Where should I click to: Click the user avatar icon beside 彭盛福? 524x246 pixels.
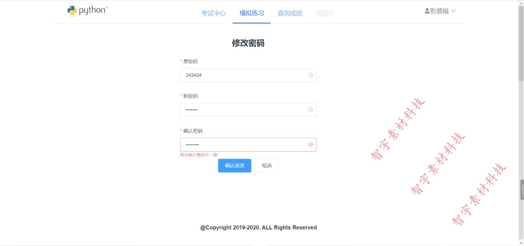click(427, 11)
